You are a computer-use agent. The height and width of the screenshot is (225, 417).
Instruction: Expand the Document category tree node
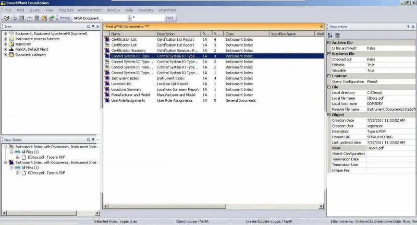tap(5, 55)
